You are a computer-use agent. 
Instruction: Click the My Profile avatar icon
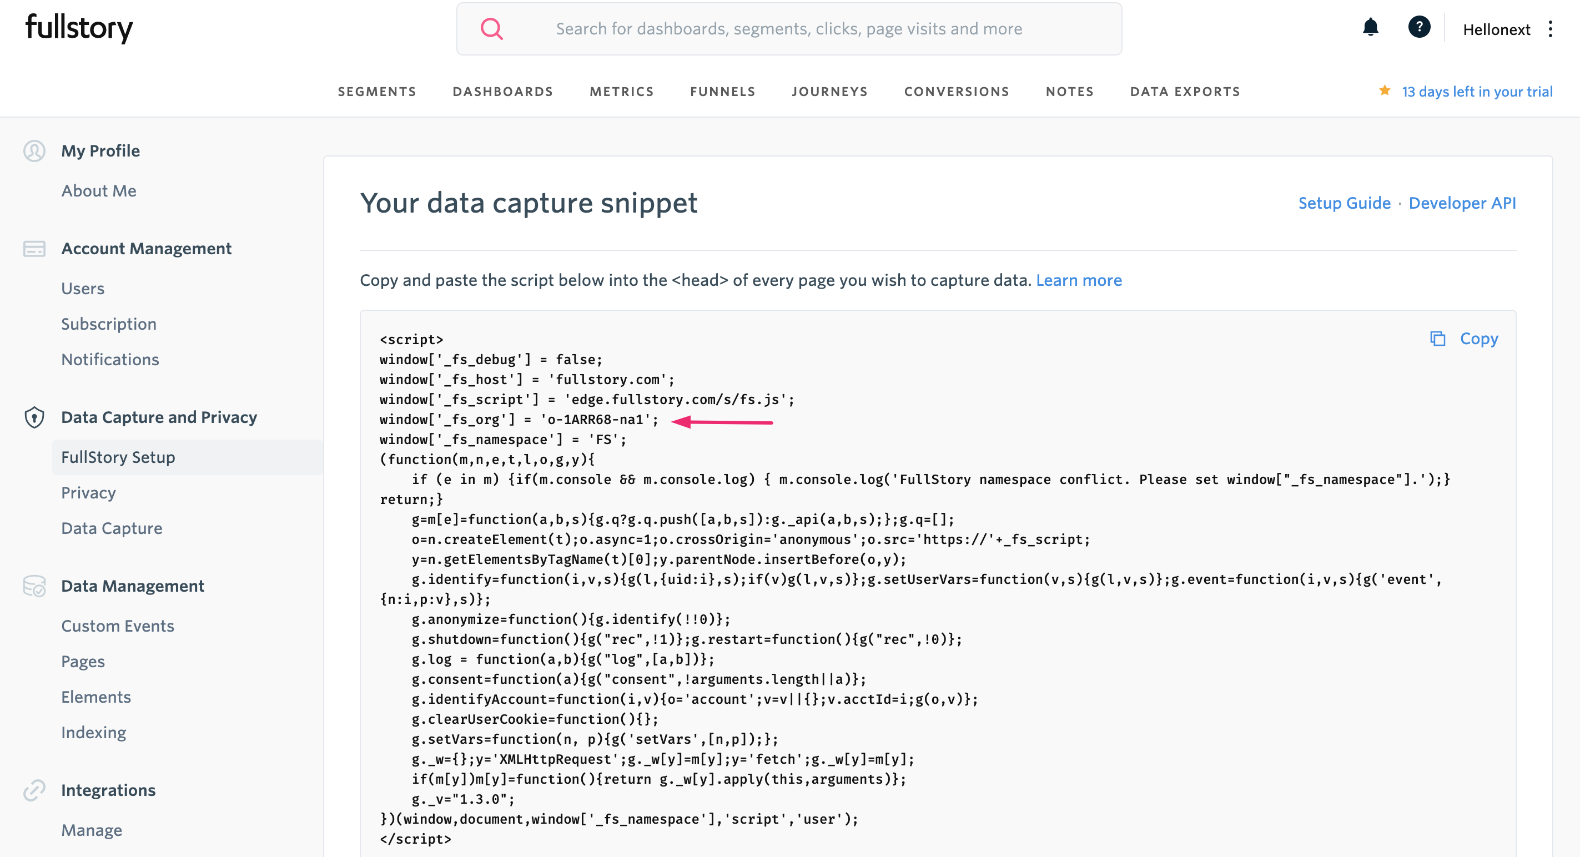[x=34, y=151]
